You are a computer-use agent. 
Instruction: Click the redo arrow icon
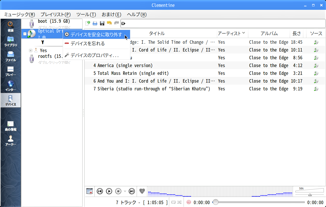coord(117,23)
